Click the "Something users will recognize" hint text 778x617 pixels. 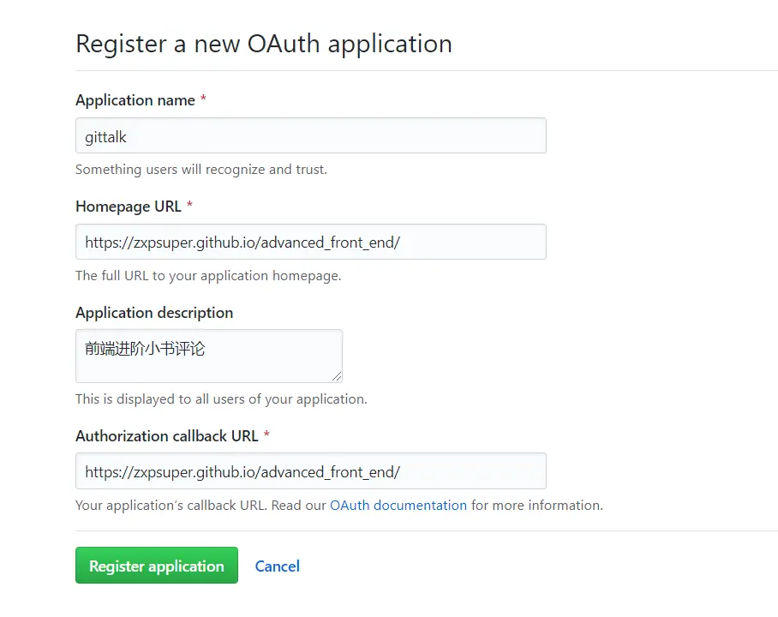tap(201, 170)
